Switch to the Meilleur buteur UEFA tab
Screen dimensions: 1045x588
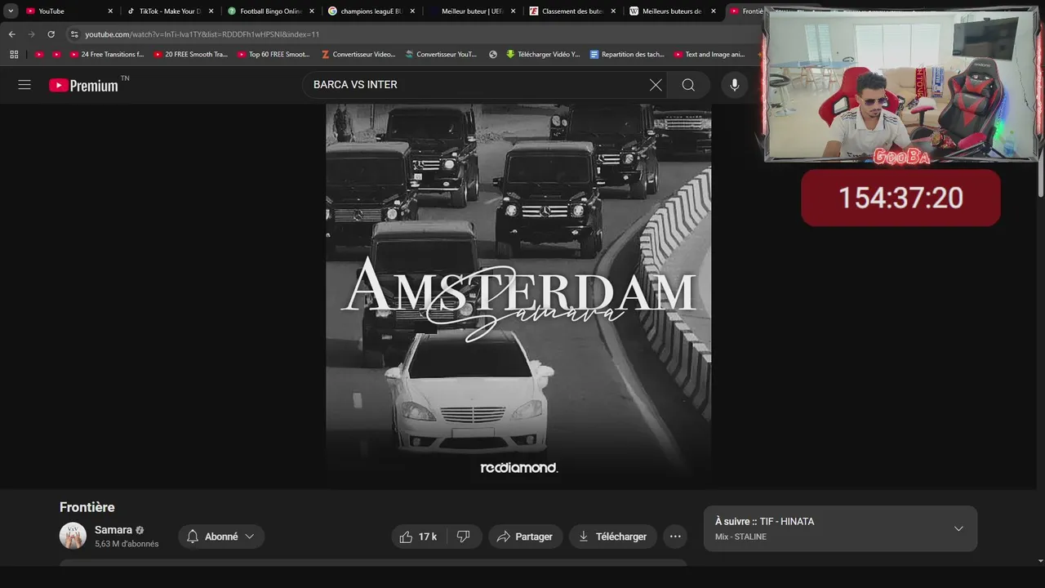point(472,11)
